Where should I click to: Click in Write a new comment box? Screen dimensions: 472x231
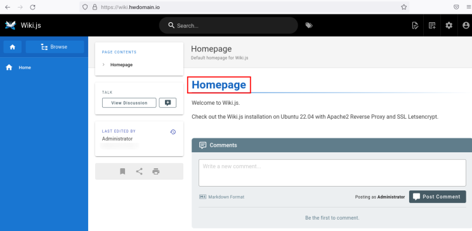[332, 173]
